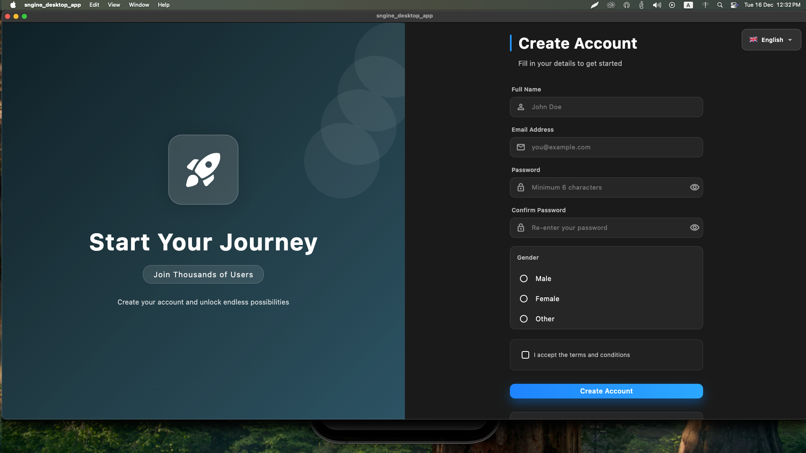806x453 pixels.
Task: Click the Join Thousands of Users button
Action: click(x=203, y=274)
